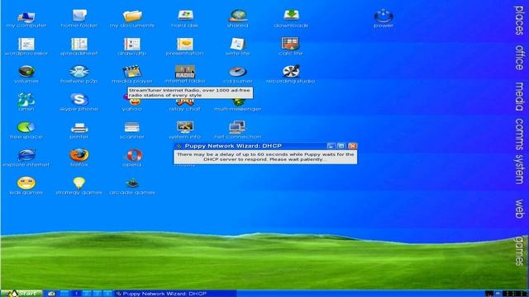Close the Puppy Network Wizard DHCP window
Image resolution: width=529 pixels, height=297 pixels.
(352, 146)
